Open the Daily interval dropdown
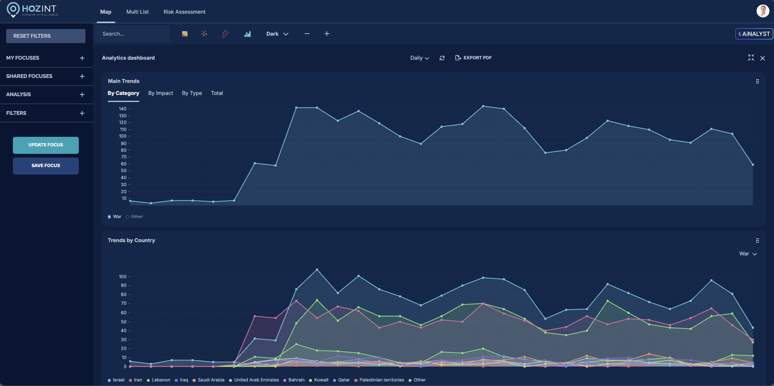The image size is (774, 386). (x=419, y=58)
